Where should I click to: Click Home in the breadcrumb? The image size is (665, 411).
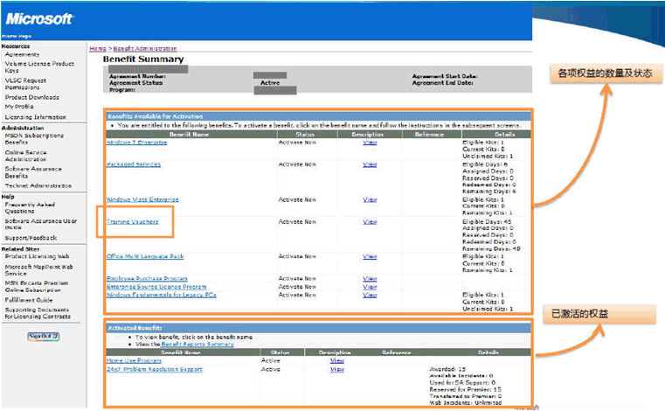[98, 49]
